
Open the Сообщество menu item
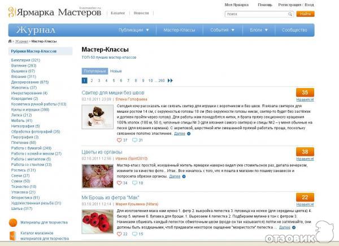click(x=294, y=30)
